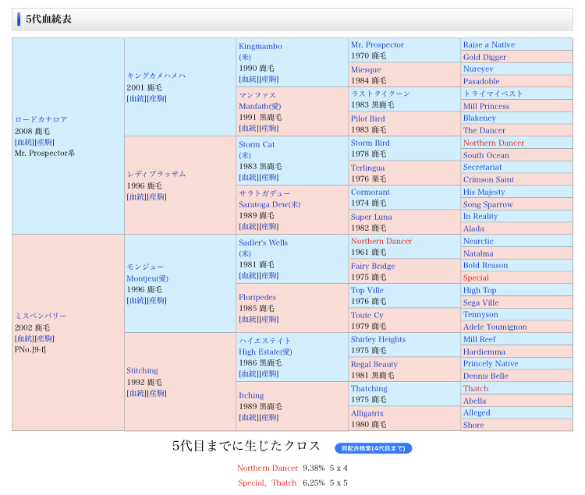Click the Miesque horse link
585x495 pixels.
click(x=366, y=70)
